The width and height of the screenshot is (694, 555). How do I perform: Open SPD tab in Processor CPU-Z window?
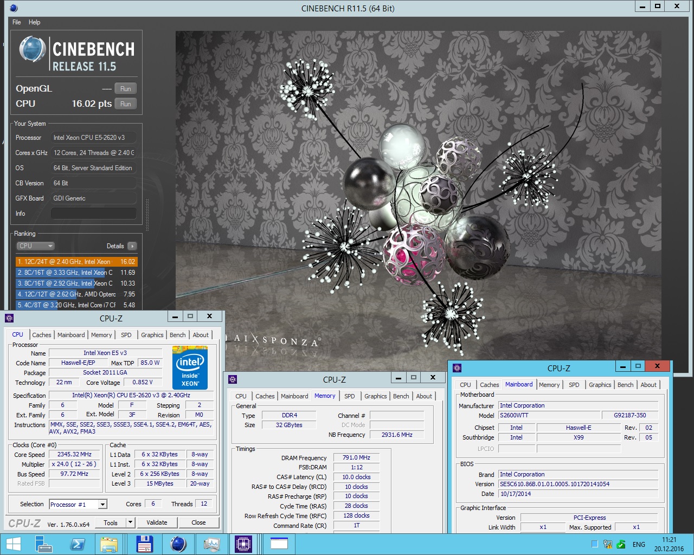pyautogui.click(x=126, y=335)
